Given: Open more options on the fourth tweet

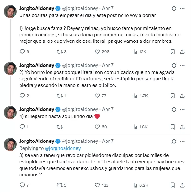Looking at the screenshot, I should 182,141.
